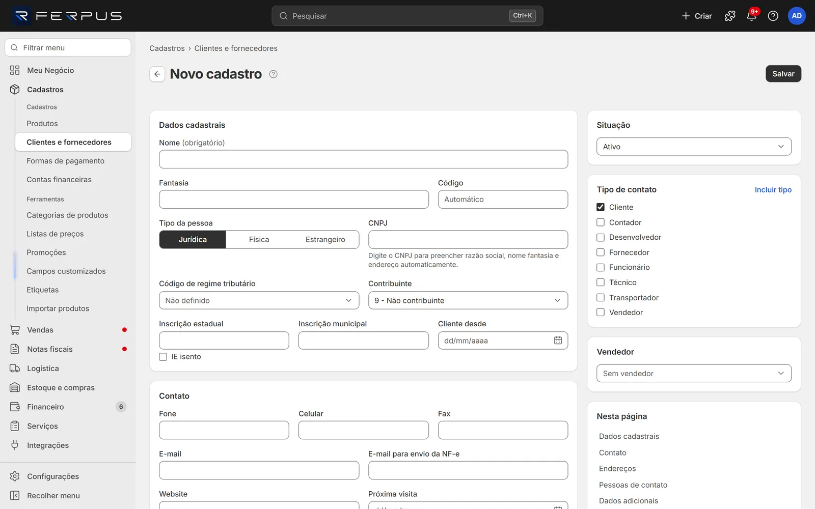Open Integrações in sidebar
Image resolution: width=815 pixels, height=509 pixels.
68,445
